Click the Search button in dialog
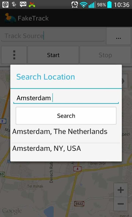 (x=66, y=116)
